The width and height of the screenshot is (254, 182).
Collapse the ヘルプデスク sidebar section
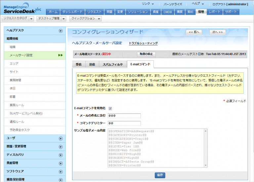coord(61,31)
